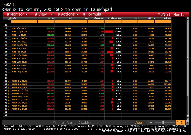Sort by Pct Chg on Day header
Image resolution: width=191 pixels, height=135 pixels.
[x=113, y=18]
